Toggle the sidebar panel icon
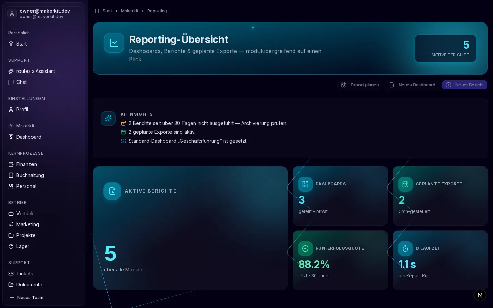This screenshot has height=308, width=493. 96,11
